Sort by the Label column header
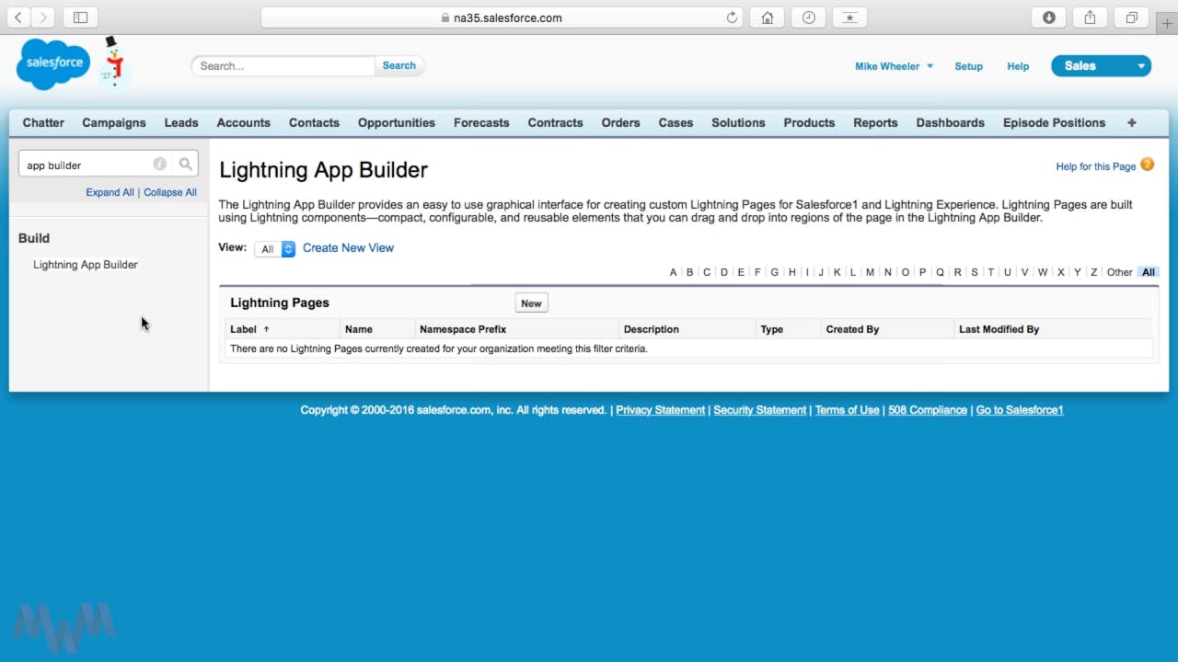Image resolution: width=1178 pixels, height=662 pixels. 244,329
